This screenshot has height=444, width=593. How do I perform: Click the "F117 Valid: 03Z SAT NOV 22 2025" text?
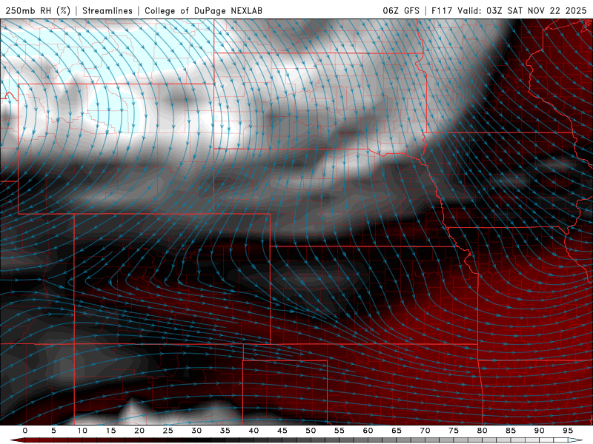[509, 10]
